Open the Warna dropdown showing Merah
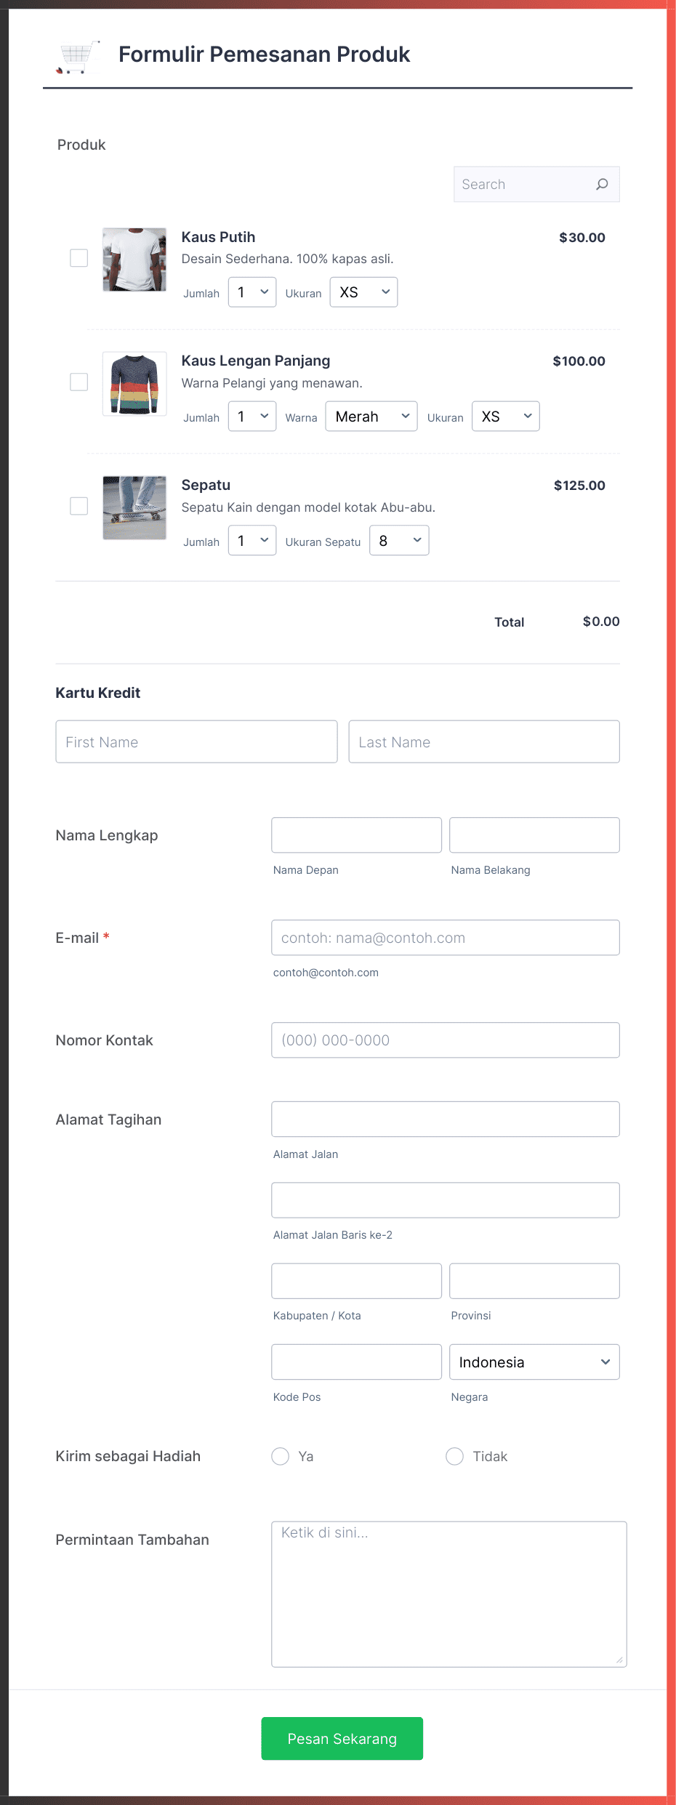This screenshot has width=676, height=1805. tap(371, 416)
